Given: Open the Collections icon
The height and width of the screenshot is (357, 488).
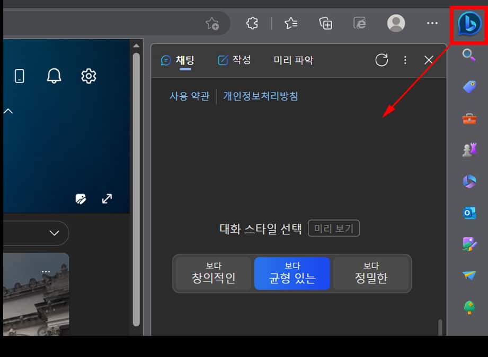Looking at the screenshot, I should [325, 23].
